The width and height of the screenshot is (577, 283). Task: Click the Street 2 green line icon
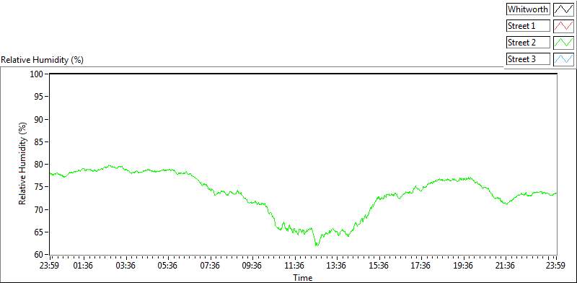click(563, 43)
